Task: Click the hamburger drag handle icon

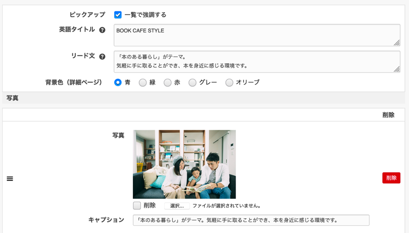Action: point(10,179)
